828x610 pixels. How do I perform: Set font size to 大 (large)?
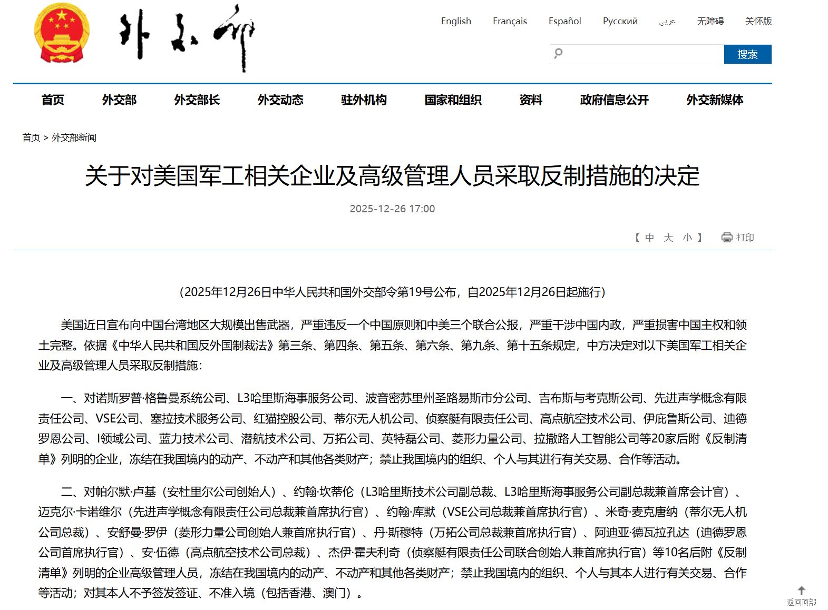668,238
